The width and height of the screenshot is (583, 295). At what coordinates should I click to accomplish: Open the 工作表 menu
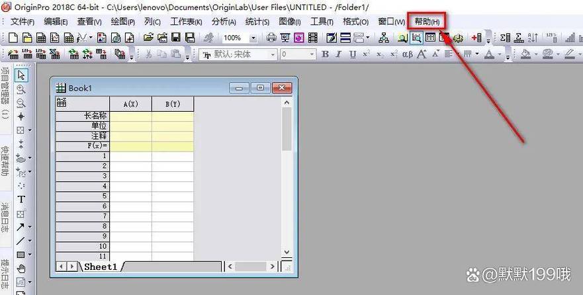(x=186, y=22)
